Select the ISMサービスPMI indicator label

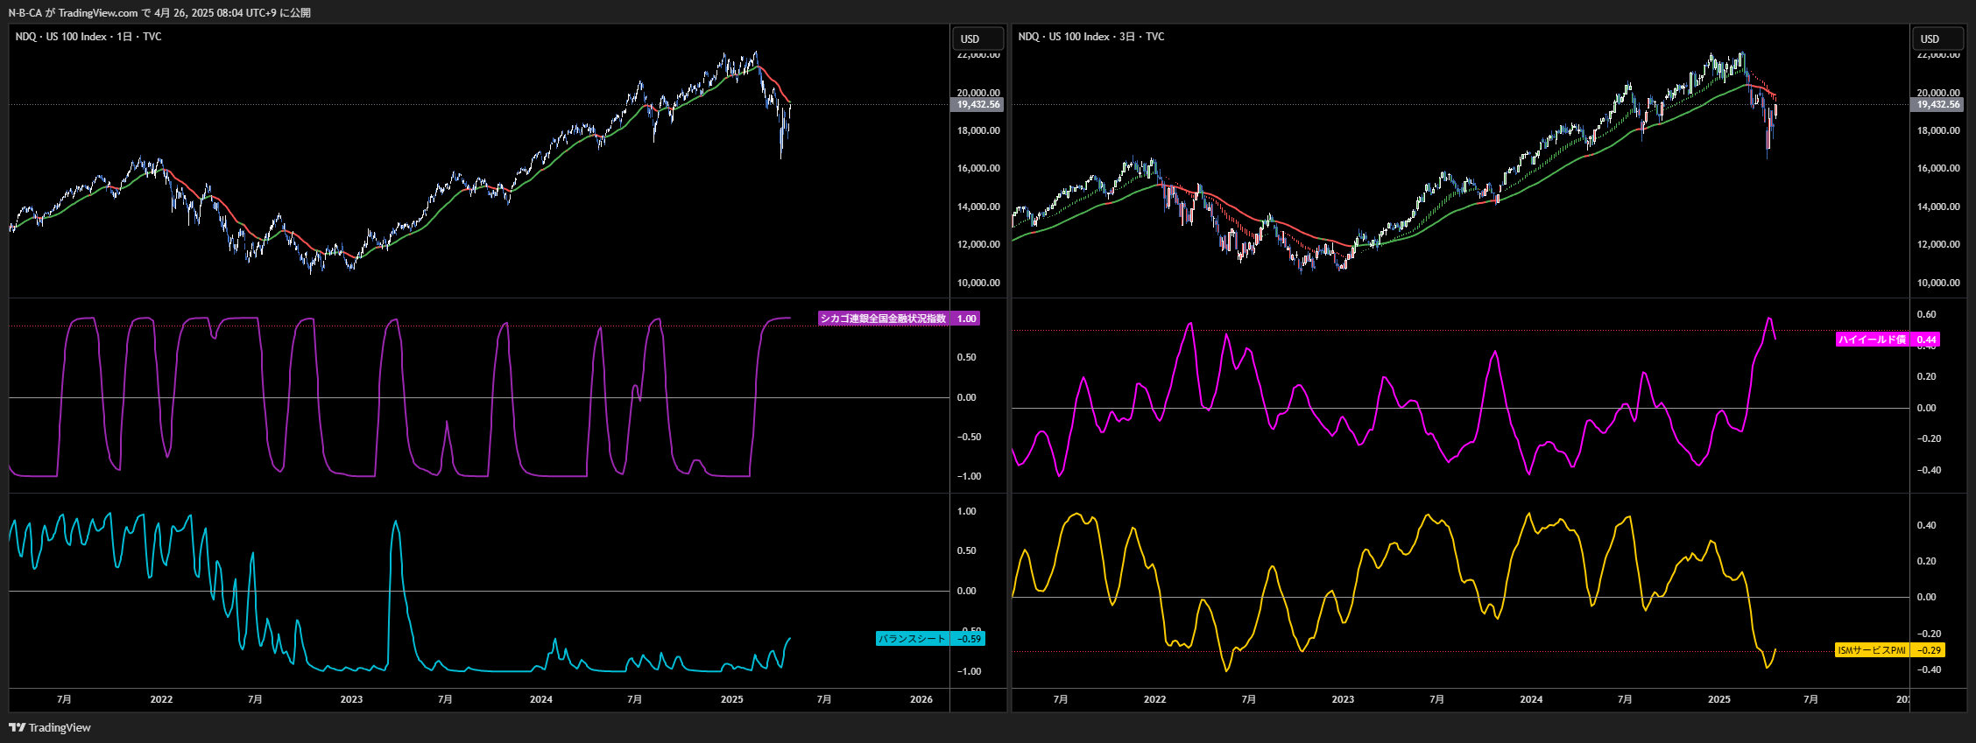click(1872, 650)
